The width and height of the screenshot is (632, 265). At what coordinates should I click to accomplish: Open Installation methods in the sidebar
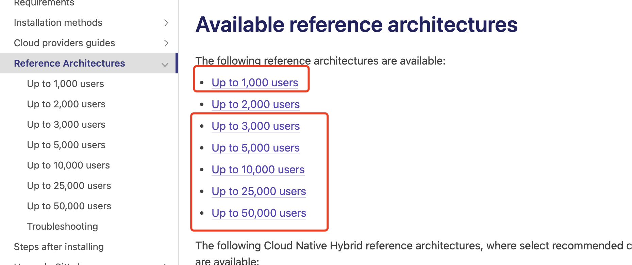pyautogui.click(x=58, y=23)
